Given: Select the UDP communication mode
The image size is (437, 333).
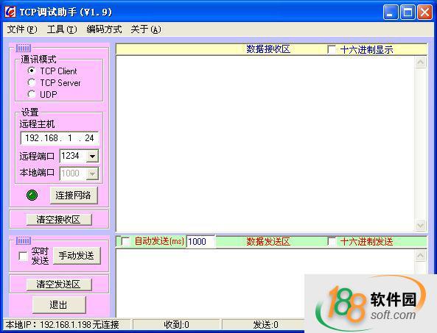Looking at the screenshot, I should tap(32, 94).
